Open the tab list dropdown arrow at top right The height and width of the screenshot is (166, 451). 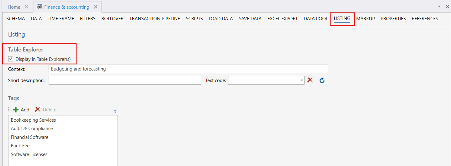(439, 6)
